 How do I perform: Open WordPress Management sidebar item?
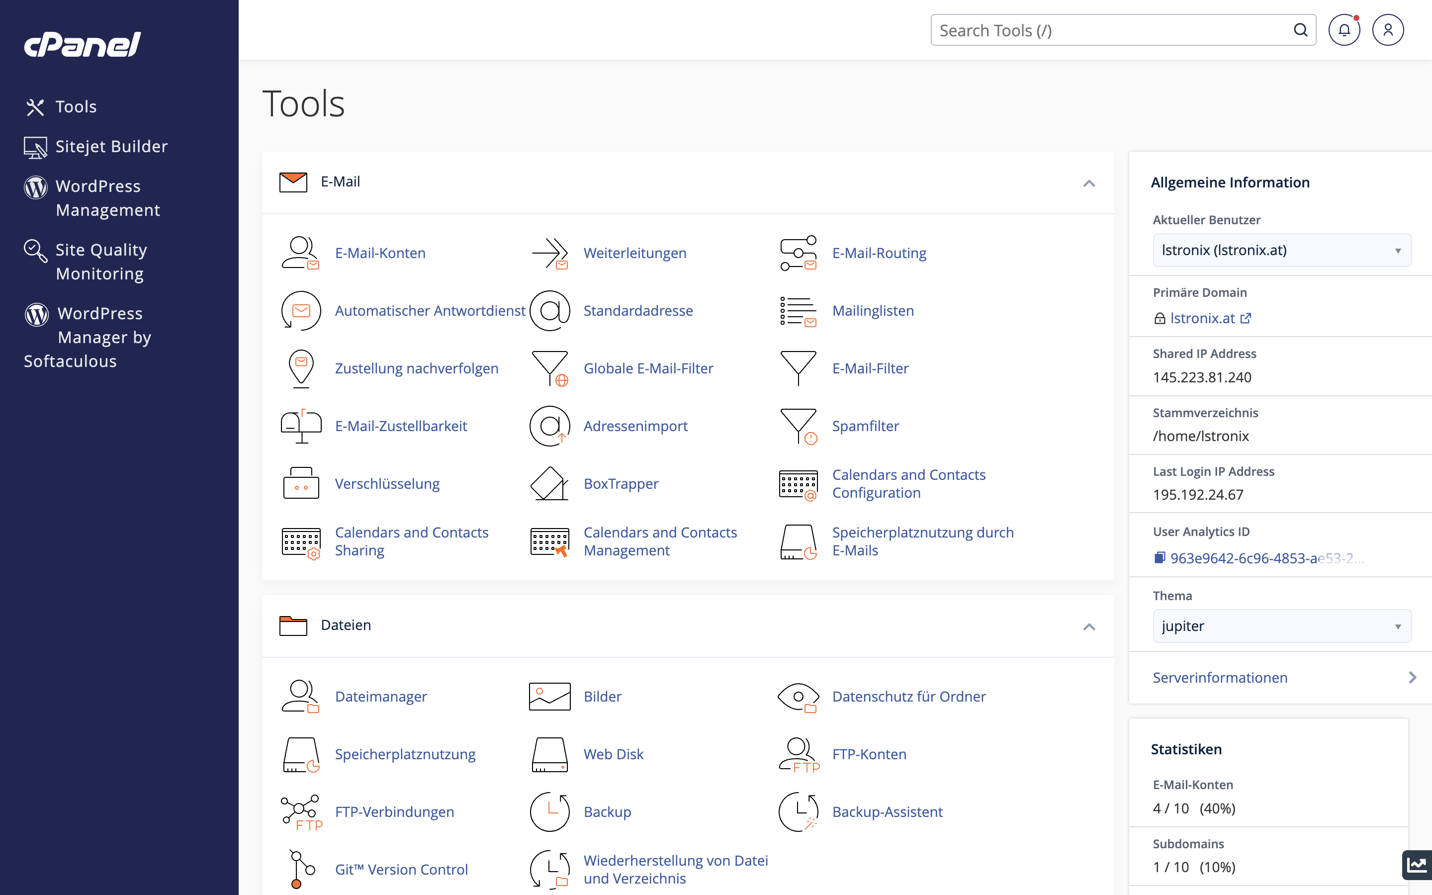(x=98, y=198)
